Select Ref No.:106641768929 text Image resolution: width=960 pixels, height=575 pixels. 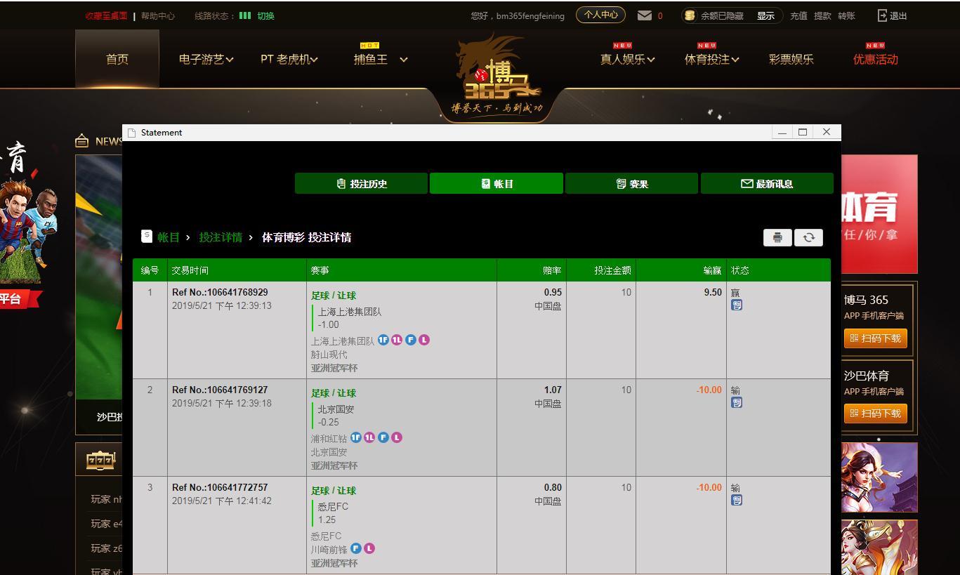tap(220, 292)
